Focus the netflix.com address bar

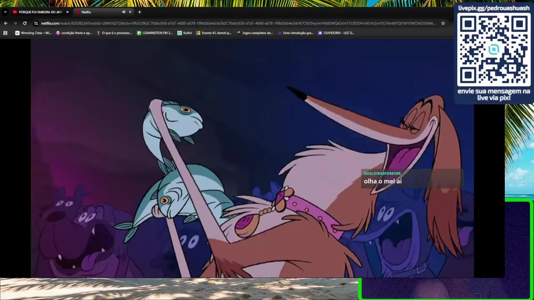pyautogui.click(x=238, y=23)
